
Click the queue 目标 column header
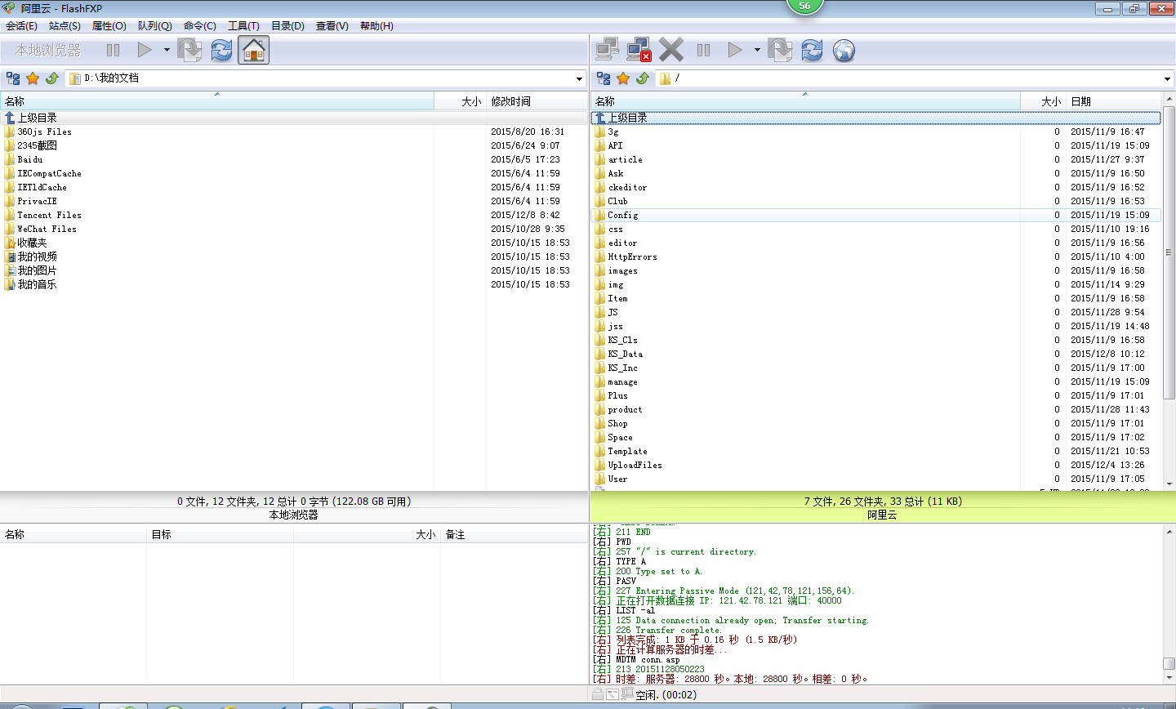(x=220, y=534)
